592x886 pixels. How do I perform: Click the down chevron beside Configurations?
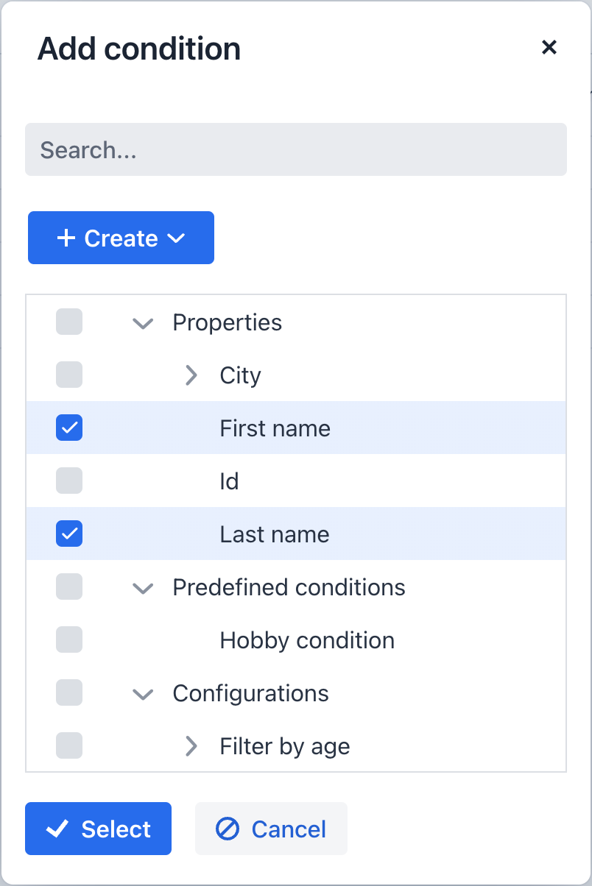(142, 692)
